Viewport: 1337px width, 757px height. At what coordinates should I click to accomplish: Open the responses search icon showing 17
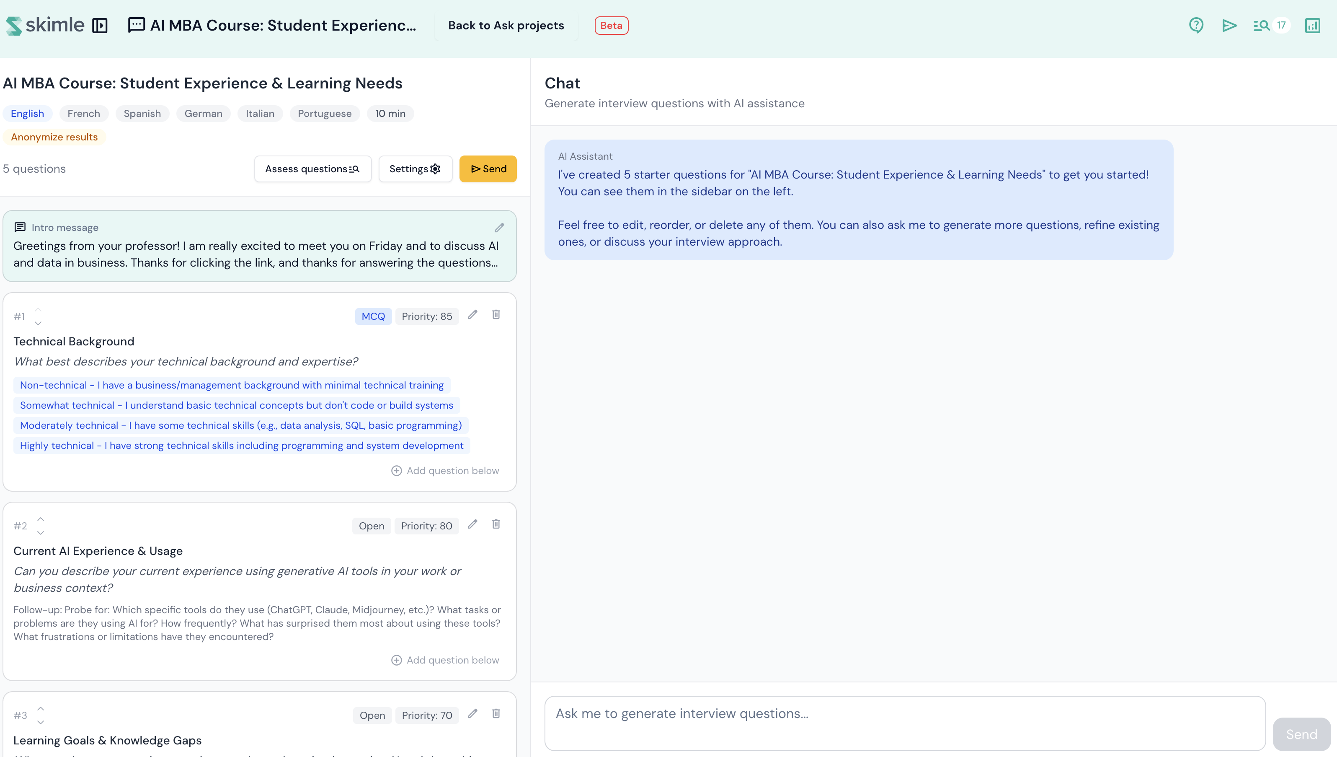pos(1262,25)
